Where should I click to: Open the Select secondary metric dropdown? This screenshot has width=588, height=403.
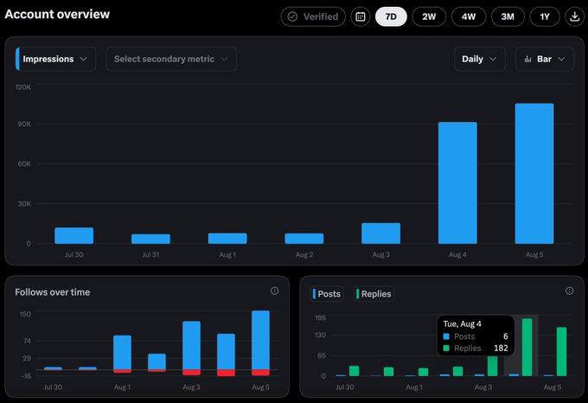(x=171, y=59)
